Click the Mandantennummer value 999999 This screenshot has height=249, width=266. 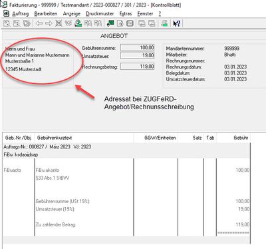click(x=231, y=49)
